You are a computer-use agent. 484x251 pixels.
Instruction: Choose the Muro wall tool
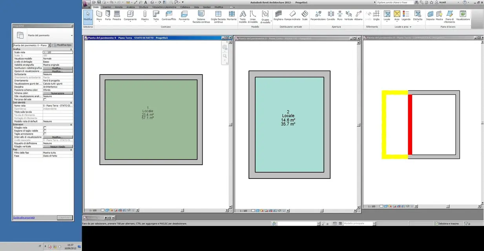[99, 16]
